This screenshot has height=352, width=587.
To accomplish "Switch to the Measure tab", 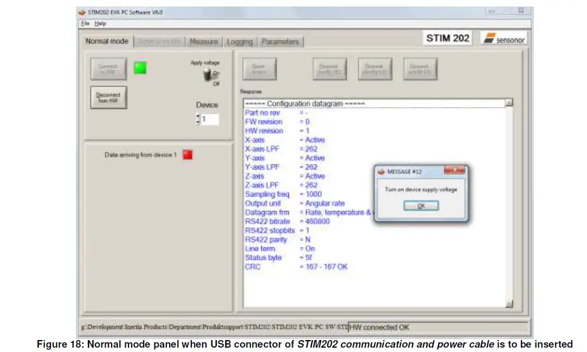I will (204, 41).
